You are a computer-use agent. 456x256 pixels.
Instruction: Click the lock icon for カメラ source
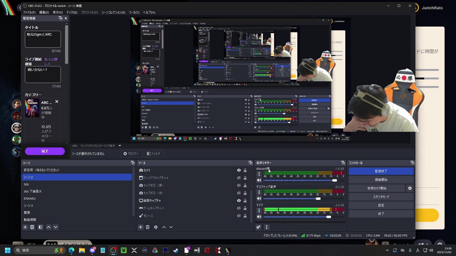pyautogui.click(x=245, y=170)
